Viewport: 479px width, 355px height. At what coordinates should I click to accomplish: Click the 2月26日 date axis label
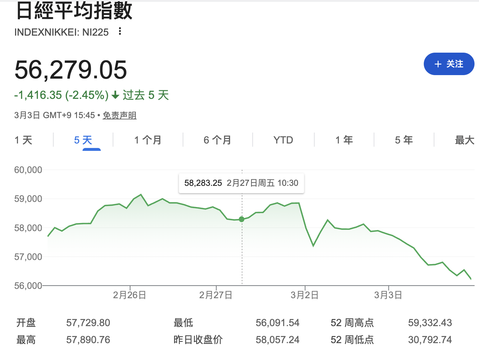pos(129,295)
